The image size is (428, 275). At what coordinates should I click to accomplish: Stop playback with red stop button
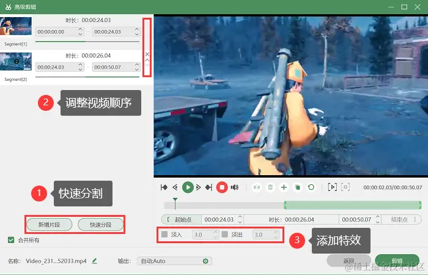pyautogui.click(x=222, y=187)
